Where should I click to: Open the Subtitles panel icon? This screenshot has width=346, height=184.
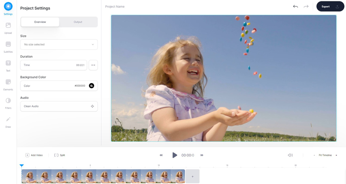pyautogui.click(x=8, y=44)
